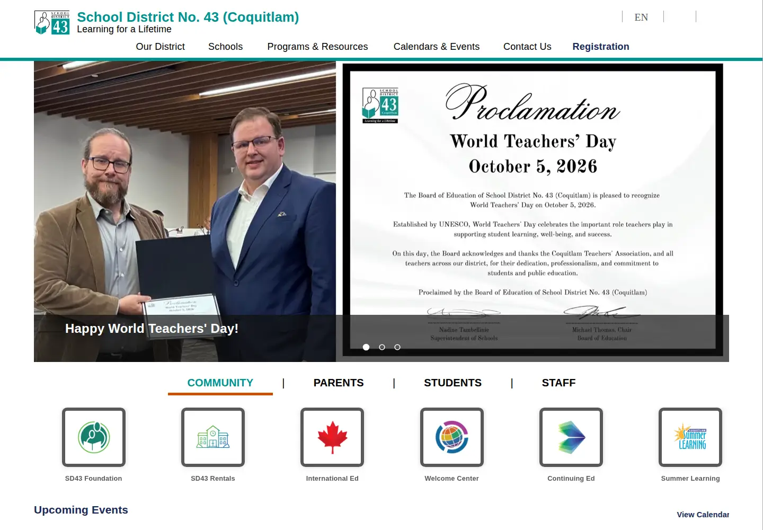This screenshot has width=763, height=530.
Task: Open the Registration link
Action: 601,47
